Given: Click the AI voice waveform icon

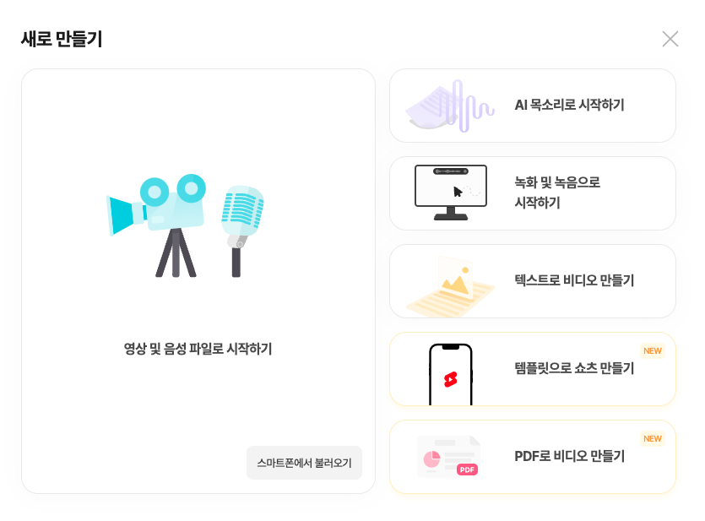Looking at the screenshot, I should pyautogui.click(x=450, y=106).
